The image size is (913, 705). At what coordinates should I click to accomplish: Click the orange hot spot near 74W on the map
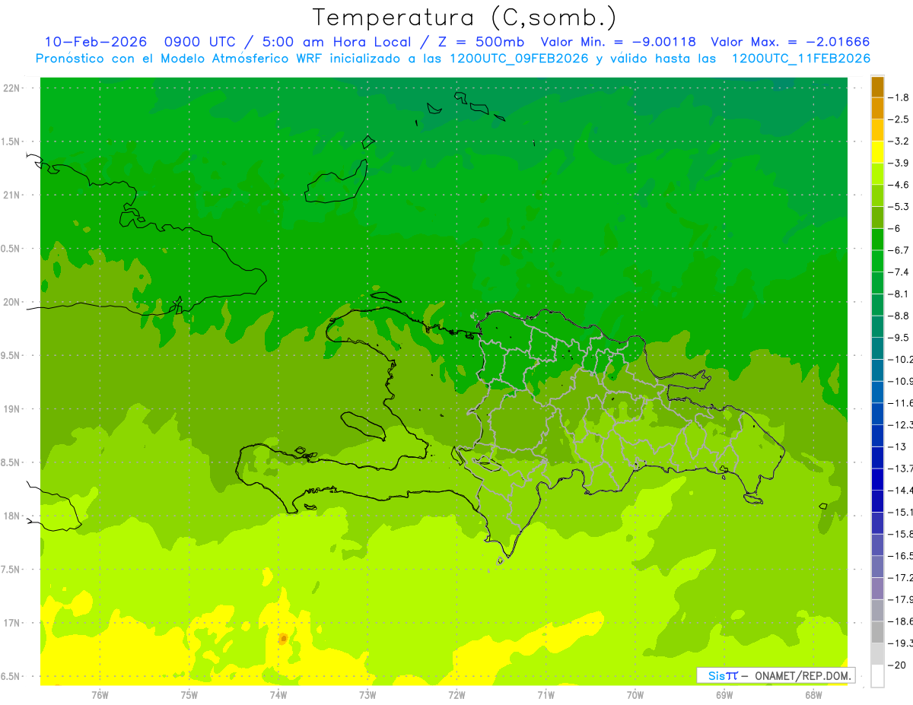[282, 638]
